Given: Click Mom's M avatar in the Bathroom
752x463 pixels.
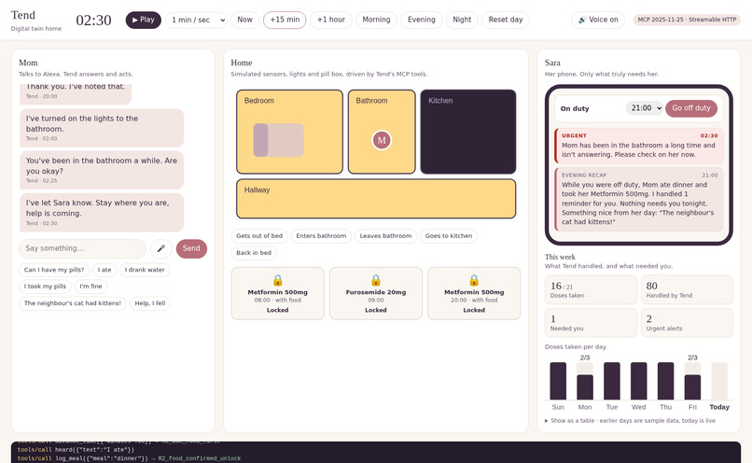Looking at the screenshot, I should tap(382, 140).
